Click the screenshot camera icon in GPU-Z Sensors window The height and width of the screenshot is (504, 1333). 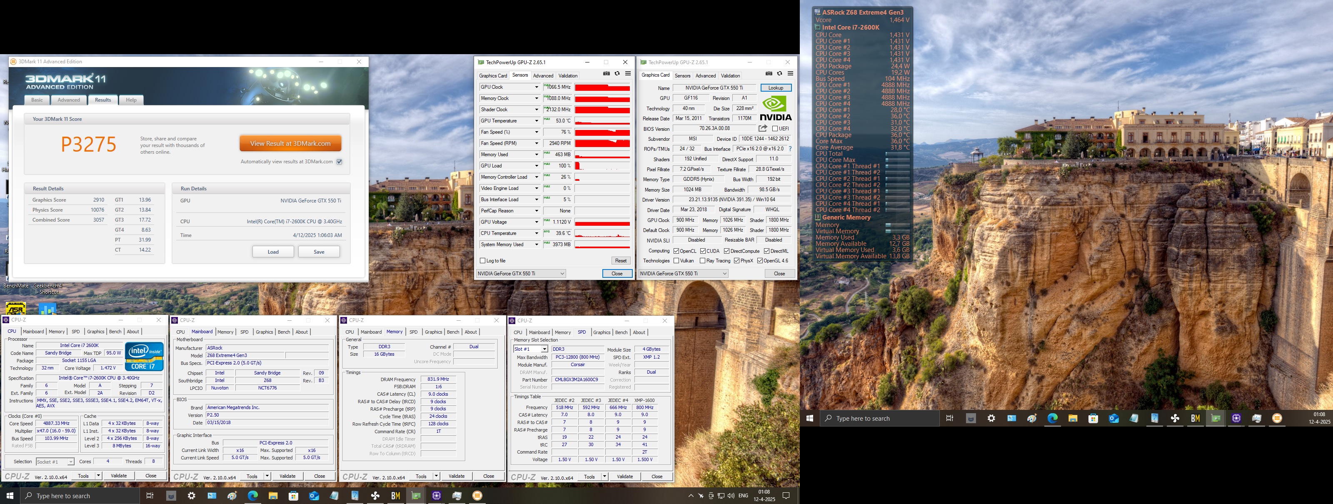pyautogui.click(x=607, y=73)
